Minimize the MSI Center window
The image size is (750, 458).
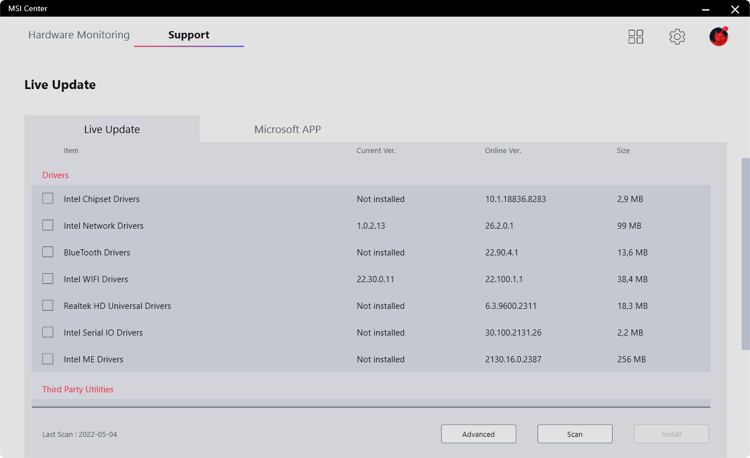pos(706,9)
